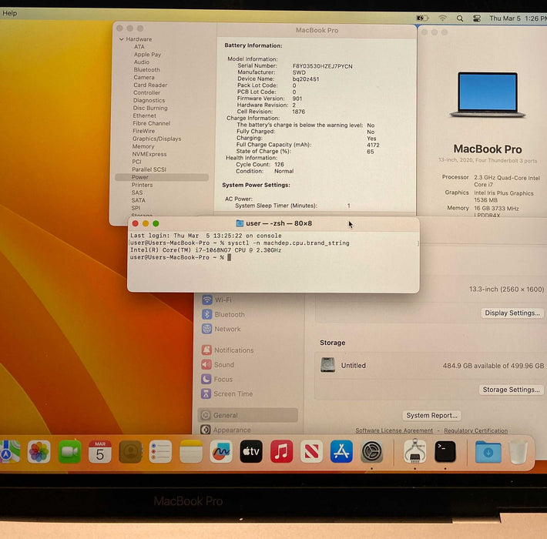The width and height of the screenshot is (547, 539).
Task: Click the Display Settings button
Action: click(512, 313)
